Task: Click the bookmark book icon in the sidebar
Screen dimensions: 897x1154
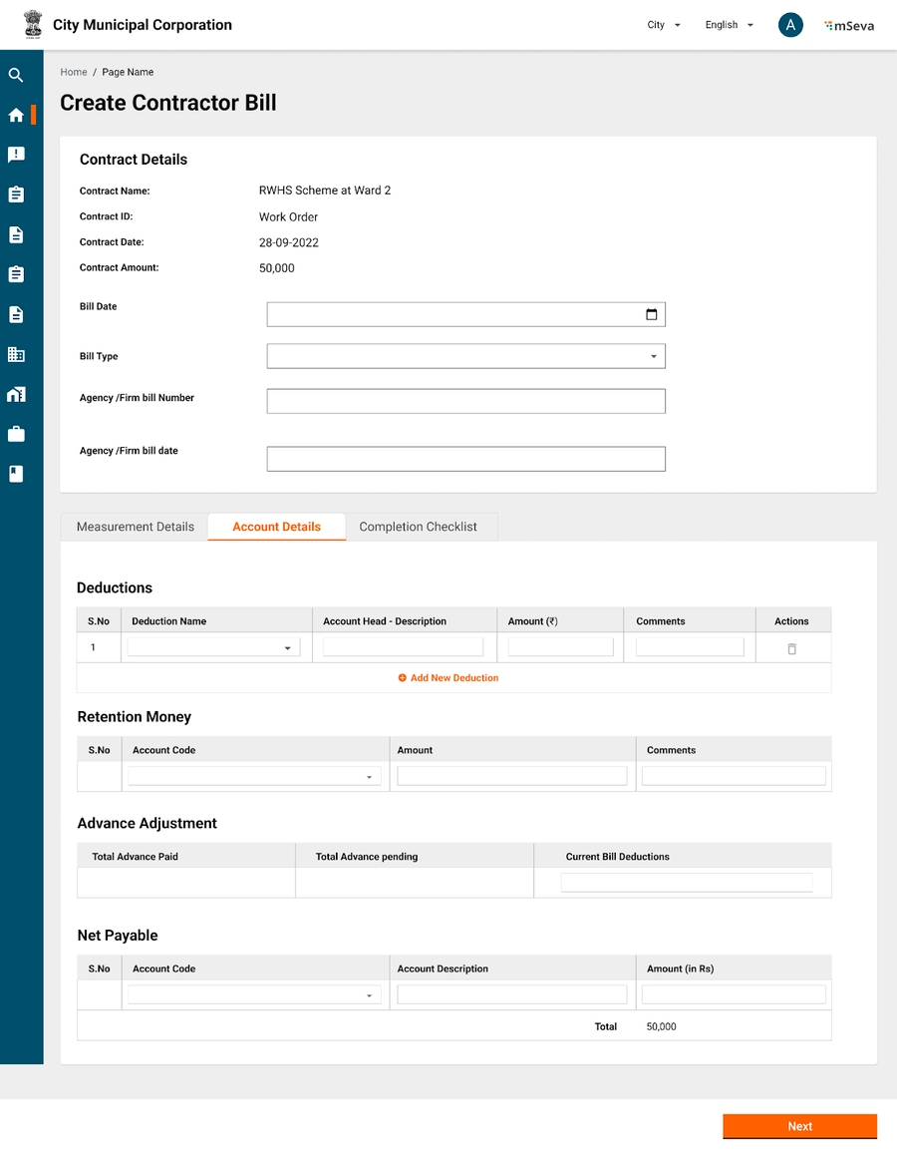Action: point(16,474)
